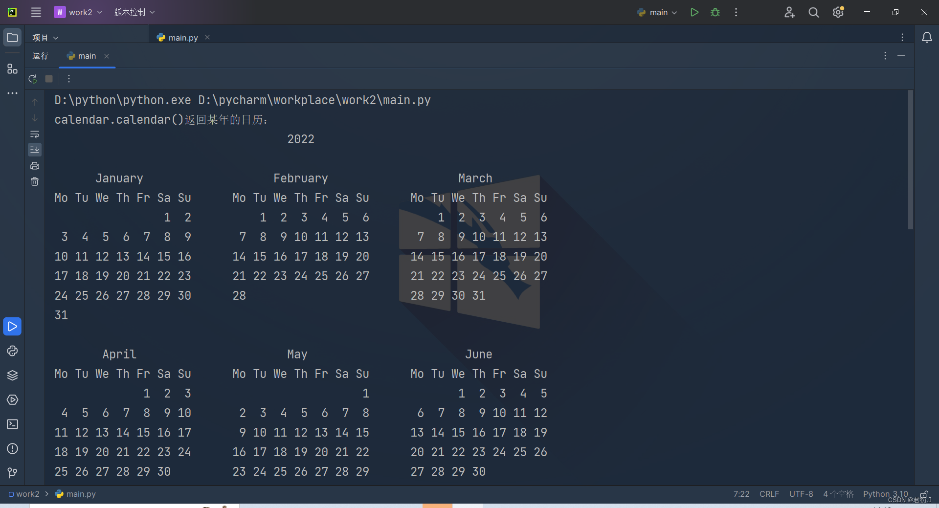939x508 pixels.
Task: Open the Problems tool window
Action: point(12,448)
